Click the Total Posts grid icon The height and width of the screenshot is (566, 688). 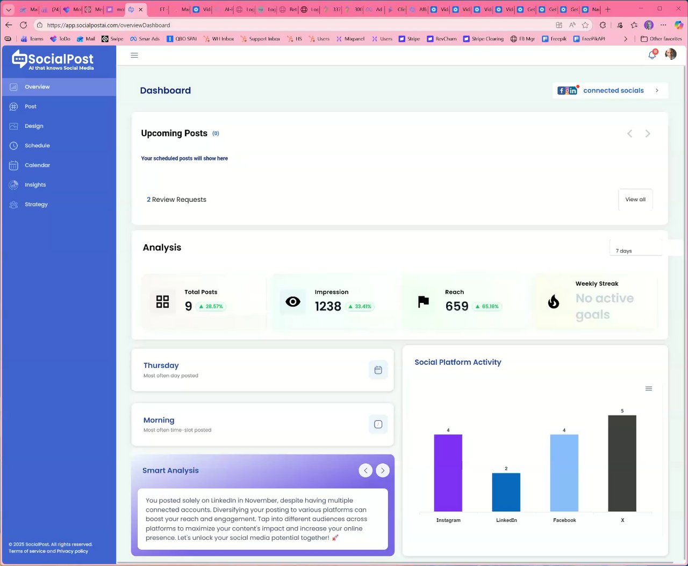click(x=162, y=301)
